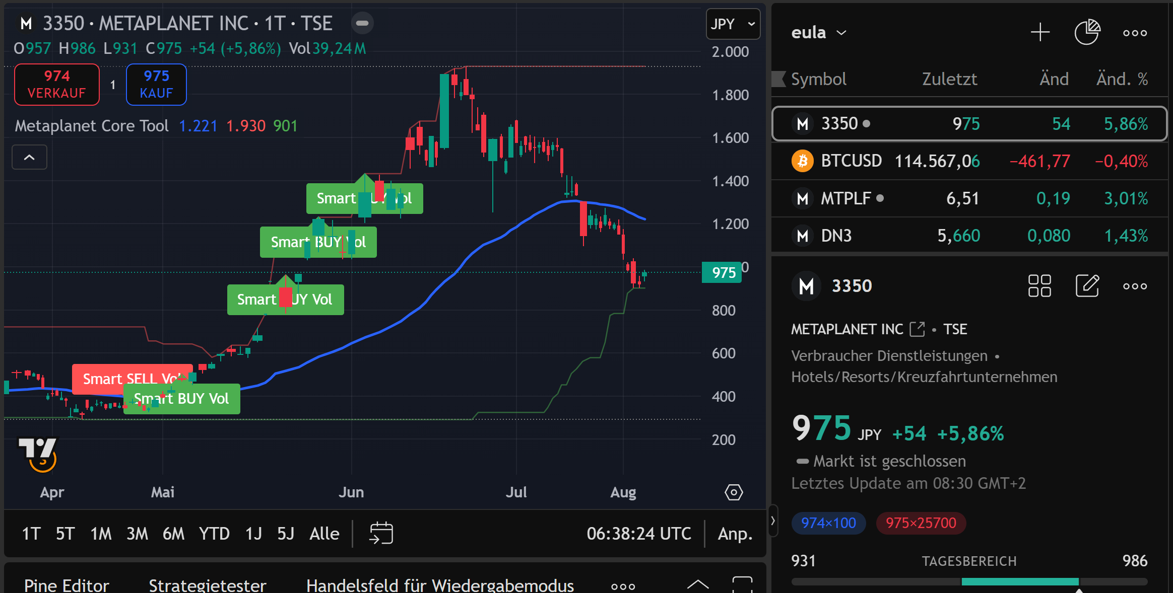
Task: Select the MTPLF watchlist row
Action: coord(969,198)
